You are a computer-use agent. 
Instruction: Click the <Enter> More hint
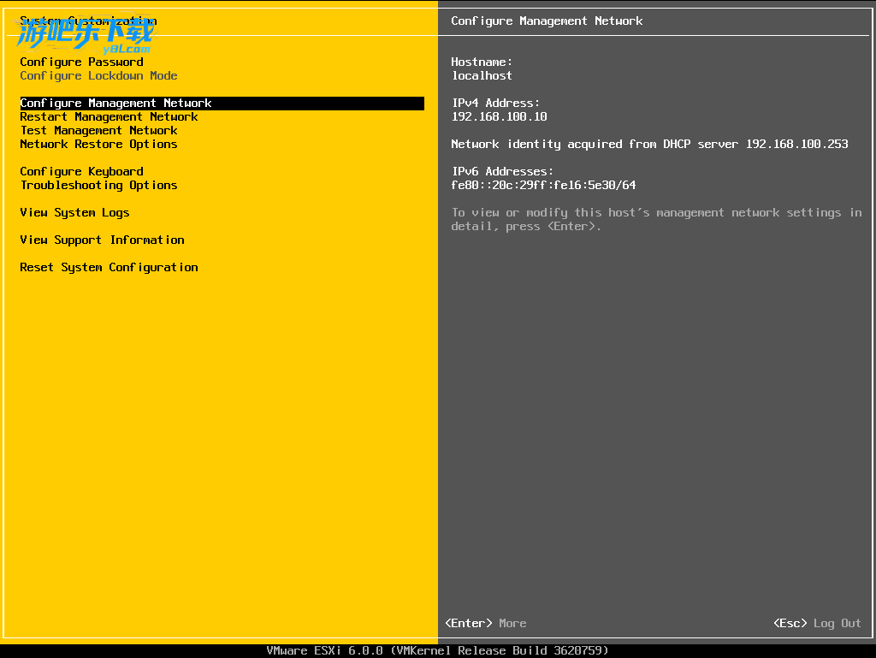[486, 623]
